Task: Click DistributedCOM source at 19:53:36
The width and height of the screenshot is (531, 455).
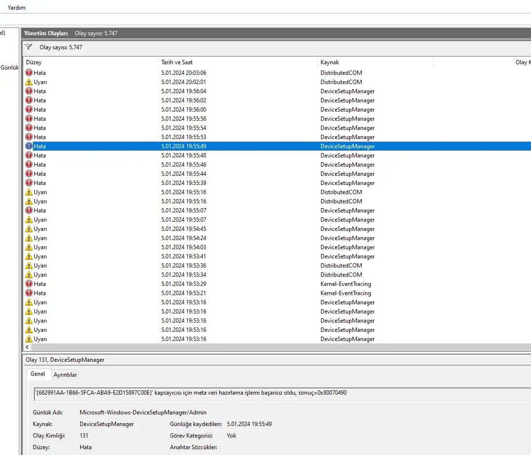Action: tap(341, 265)
